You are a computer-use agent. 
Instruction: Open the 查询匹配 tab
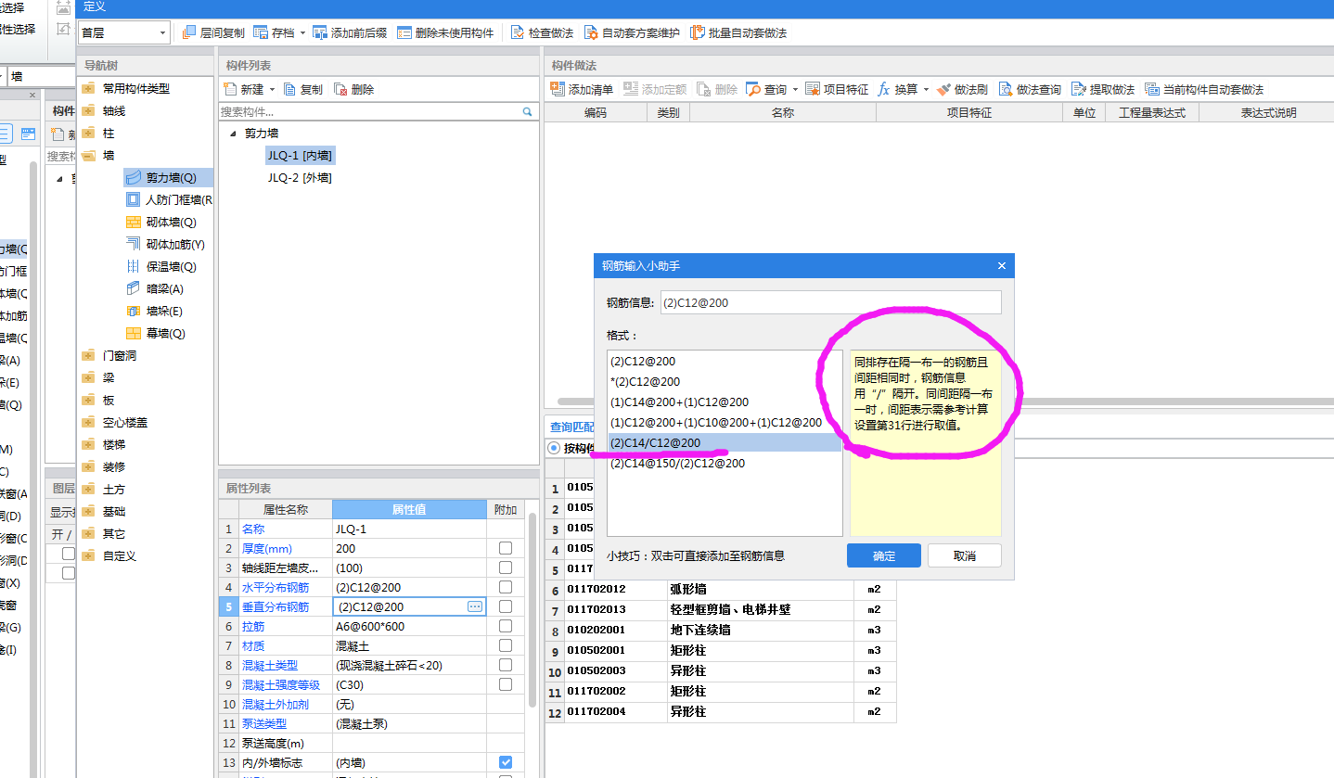pos(570,427)
